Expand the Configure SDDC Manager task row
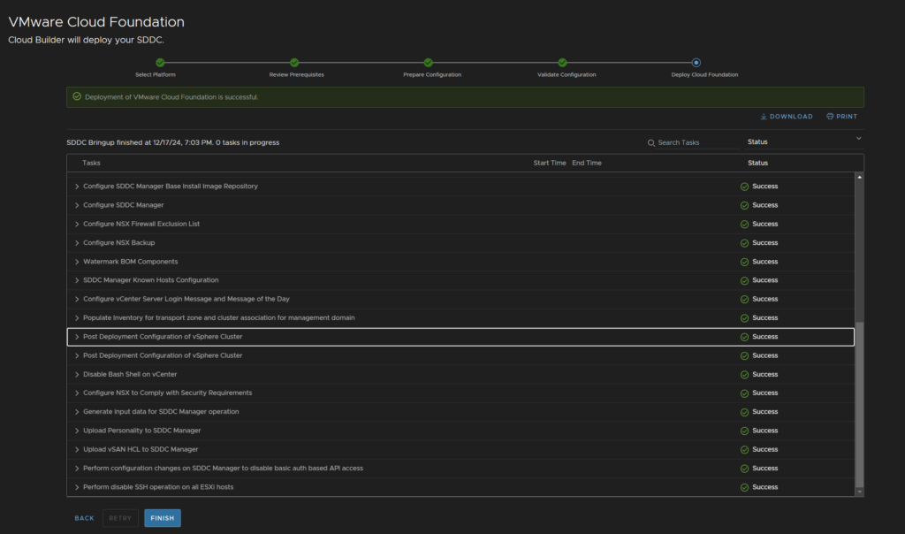905x534 pixels. coord(77,205)
